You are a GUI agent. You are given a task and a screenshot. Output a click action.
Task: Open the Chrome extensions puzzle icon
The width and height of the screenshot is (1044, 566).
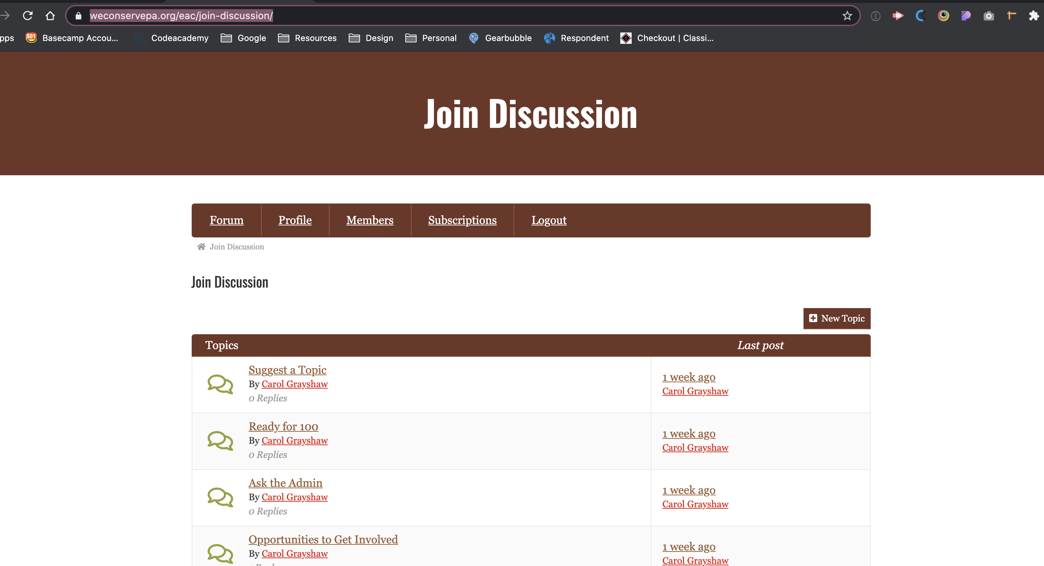tap(1034, 16)
